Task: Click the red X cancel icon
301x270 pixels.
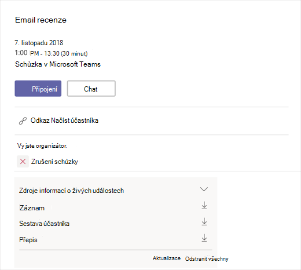Action: click(x=23, y=162)
